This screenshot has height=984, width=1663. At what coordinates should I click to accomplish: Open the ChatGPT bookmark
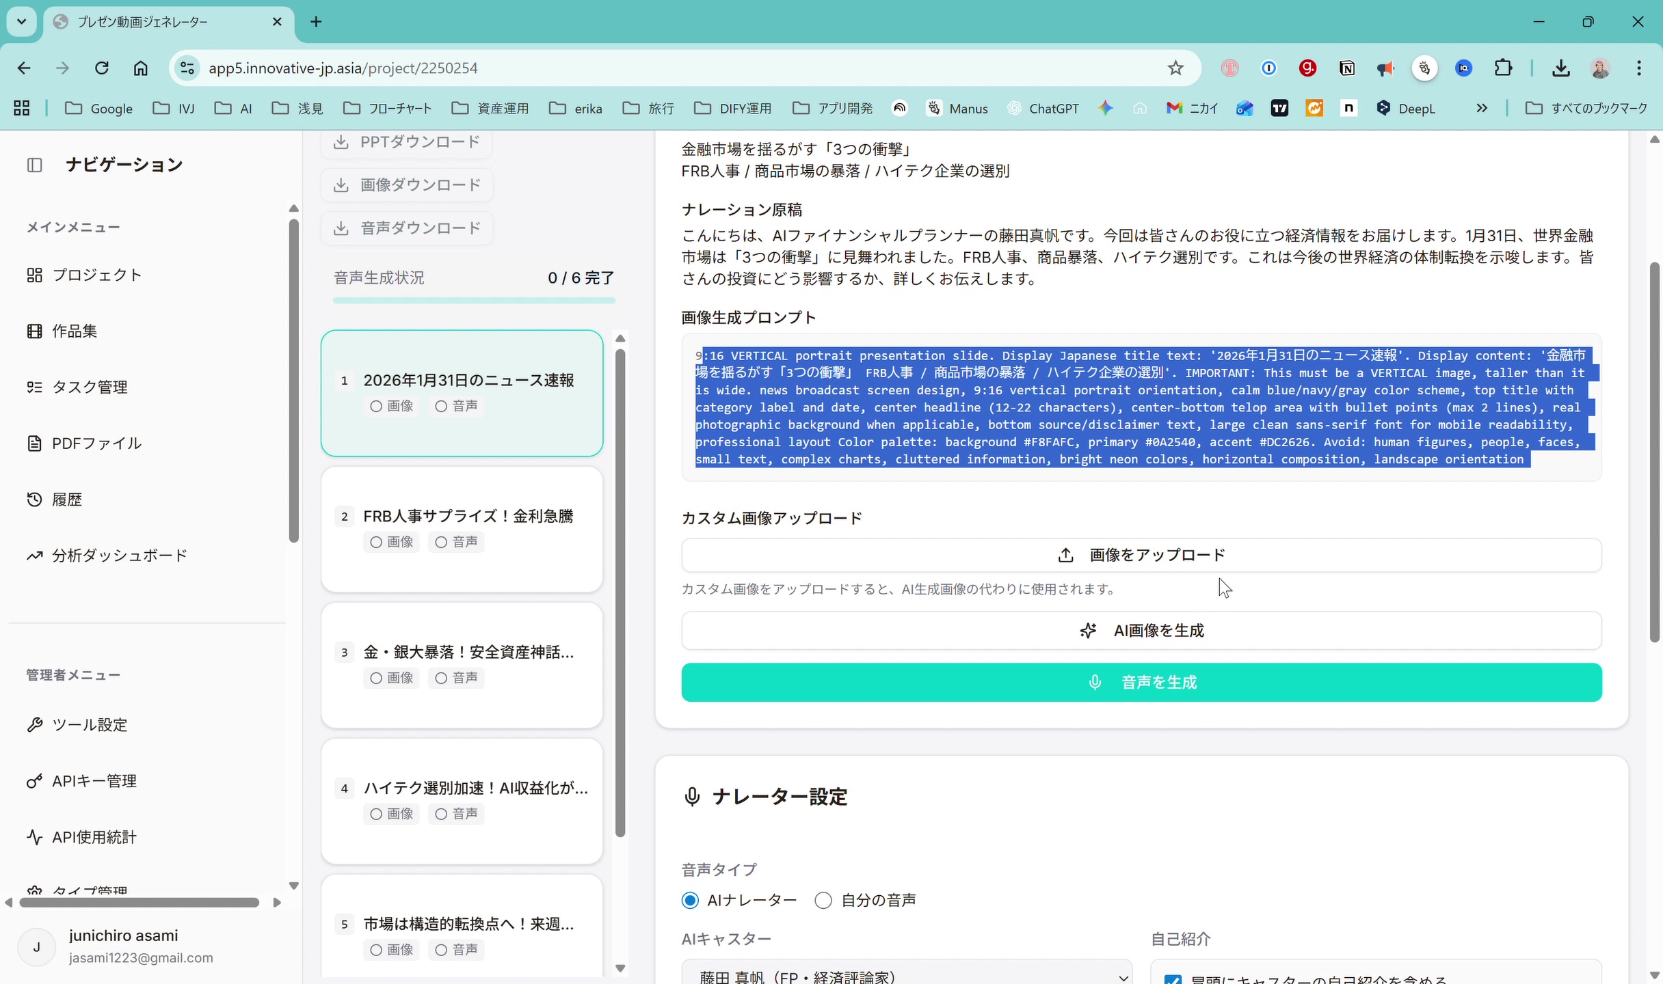click(x=1043, y=108)
